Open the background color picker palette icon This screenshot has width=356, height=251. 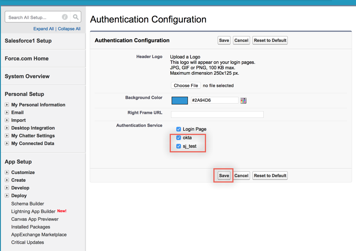pyautogui.click(x=243, y=101)
